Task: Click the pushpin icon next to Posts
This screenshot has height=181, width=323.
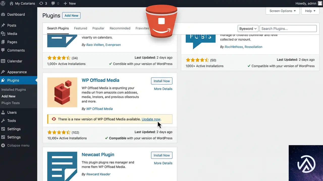Action: coord(3,25)
